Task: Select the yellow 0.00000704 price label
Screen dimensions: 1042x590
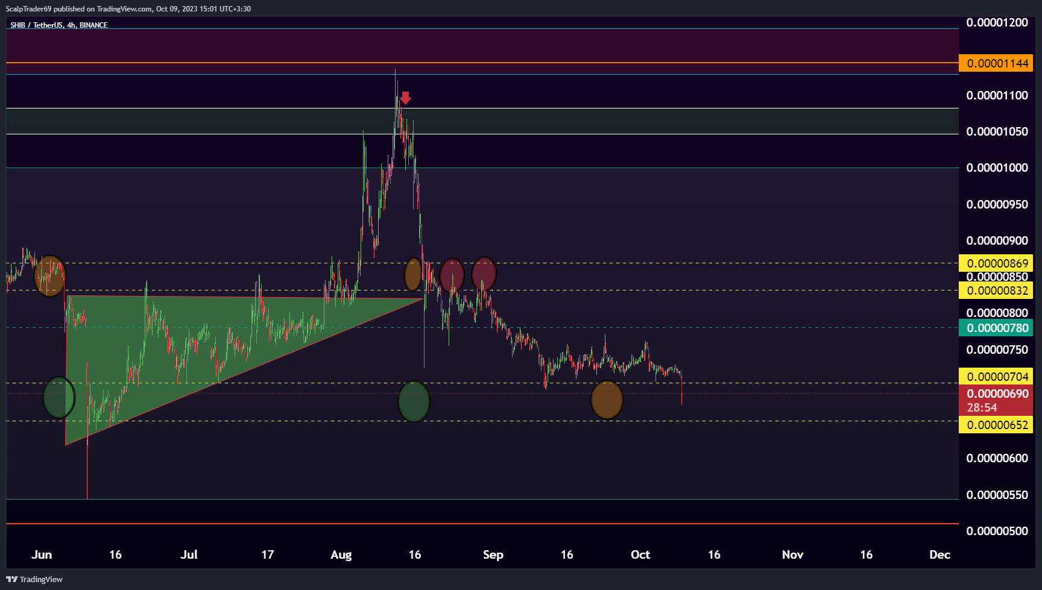Action: 996,377
